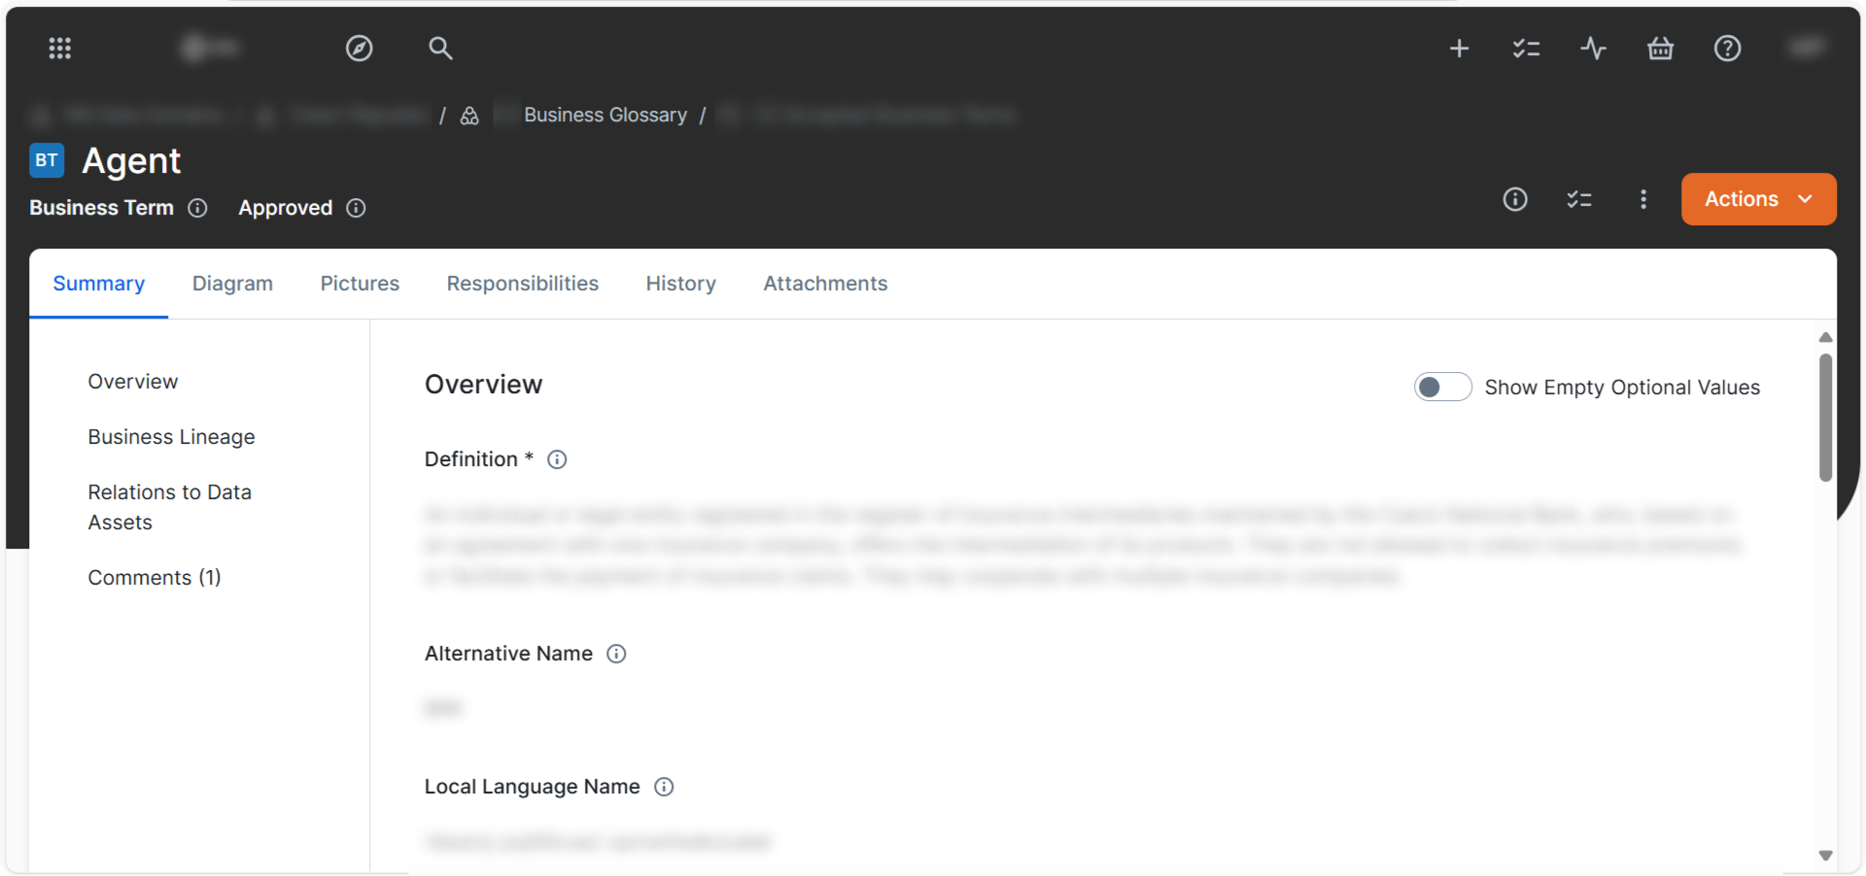Select the History tab
The width and height of the screenshot is (1866, 876).
[x=680, y=284]
